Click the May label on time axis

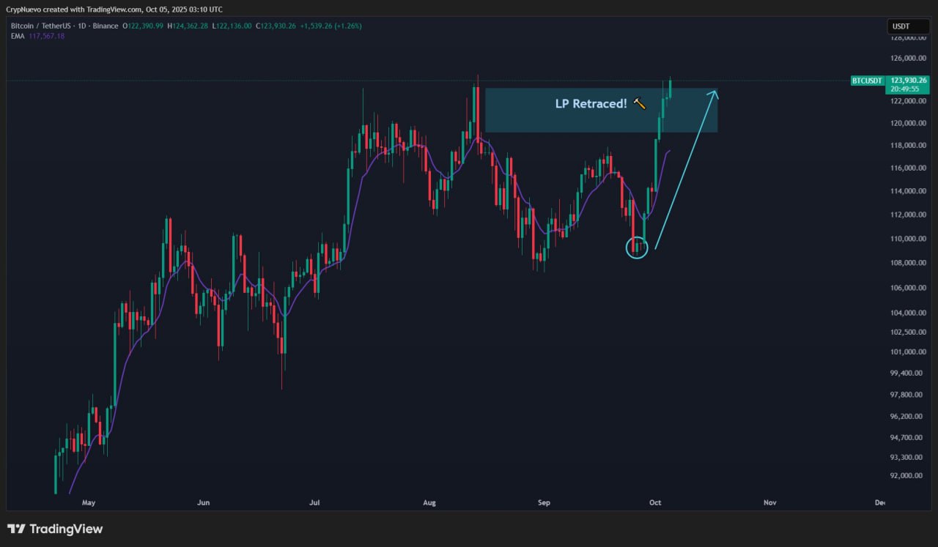click(89, 503)
